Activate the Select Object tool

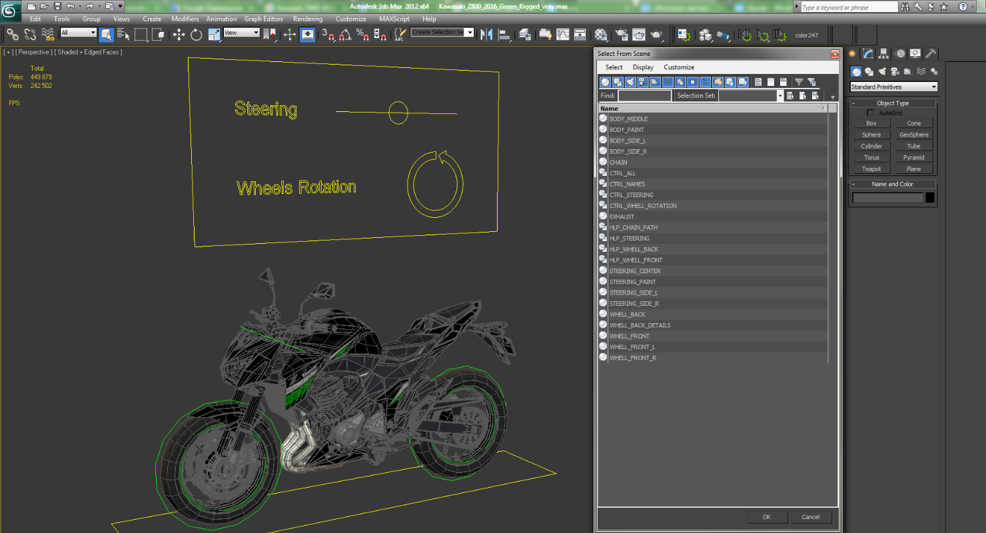pos(107,34)
